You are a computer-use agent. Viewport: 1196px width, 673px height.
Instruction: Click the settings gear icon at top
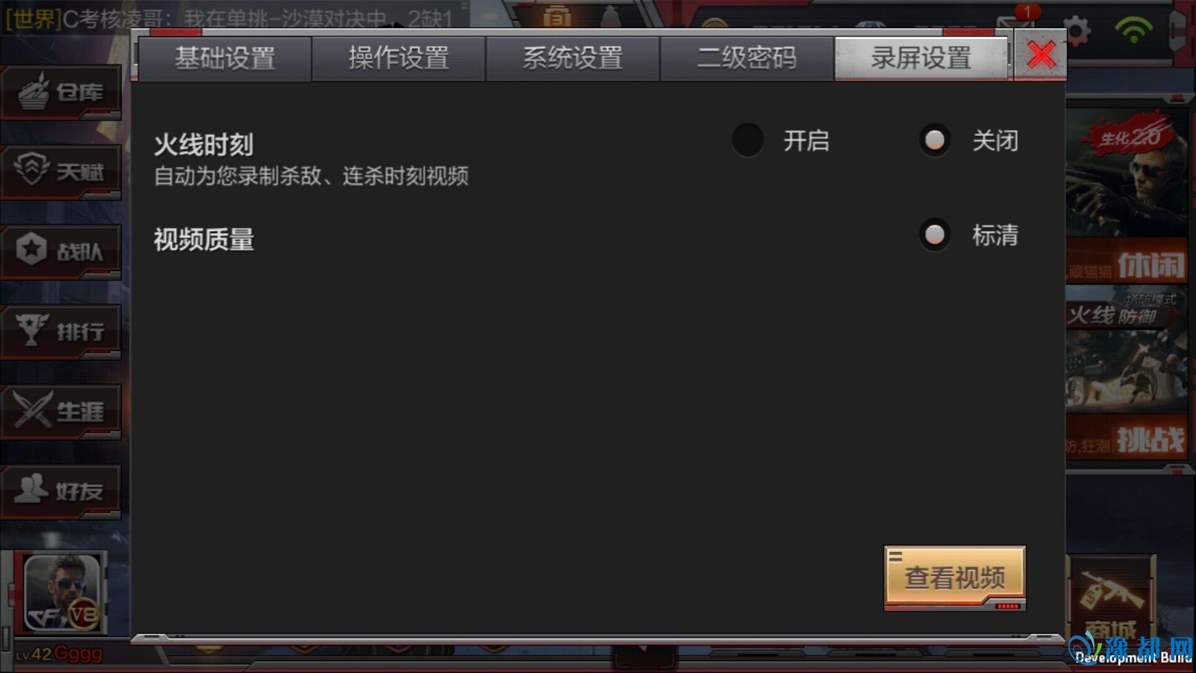[1077, 30]
